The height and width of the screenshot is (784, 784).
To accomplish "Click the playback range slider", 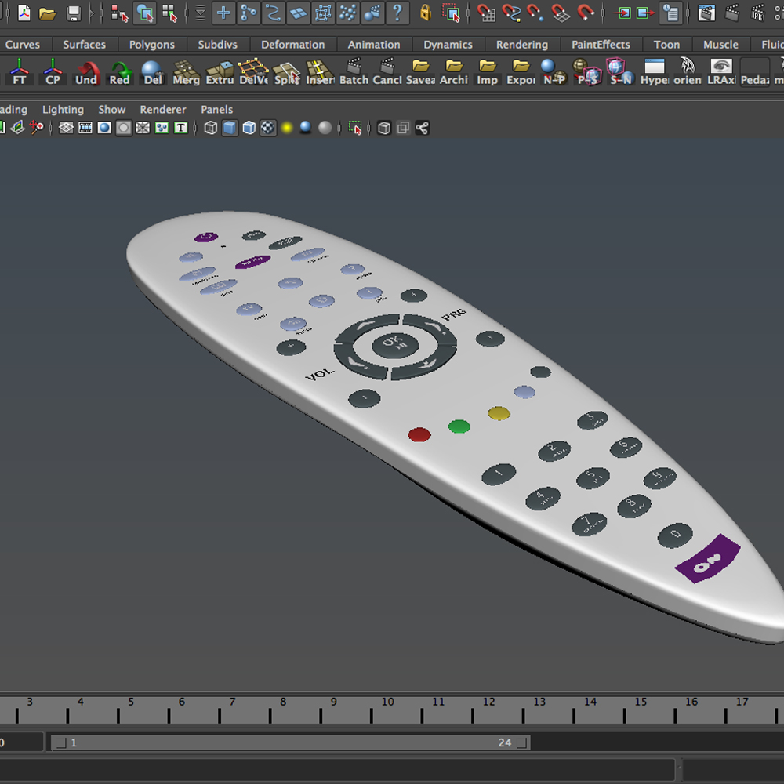I will [290, 742].
